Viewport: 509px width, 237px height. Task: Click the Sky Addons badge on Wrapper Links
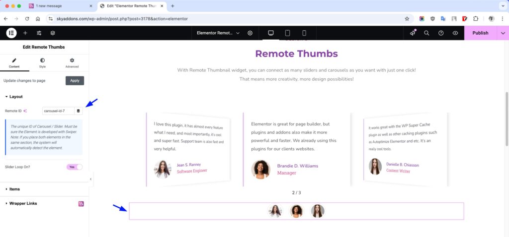(81, 204)
